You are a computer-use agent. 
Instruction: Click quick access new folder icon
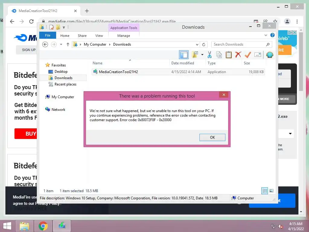58,27
